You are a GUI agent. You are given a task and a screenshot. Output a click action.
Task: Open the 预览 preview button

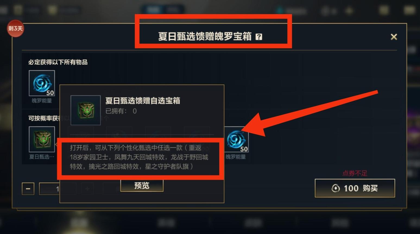(142, 186)
